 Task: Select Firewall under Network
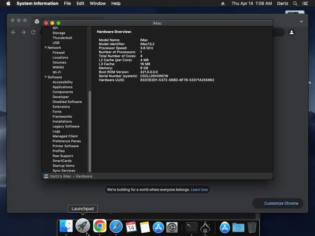click(59, 53)
